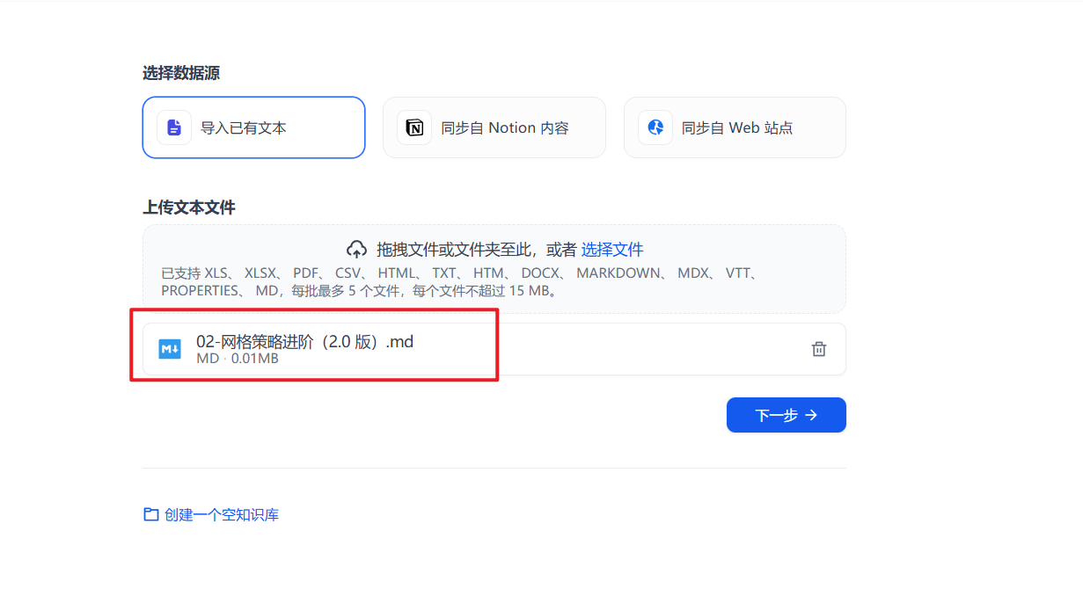The width and height of the screenshot is (1083, 611).
Task: Click the 下一步 button
Action: pyautogui.click(x=786, y=414)
